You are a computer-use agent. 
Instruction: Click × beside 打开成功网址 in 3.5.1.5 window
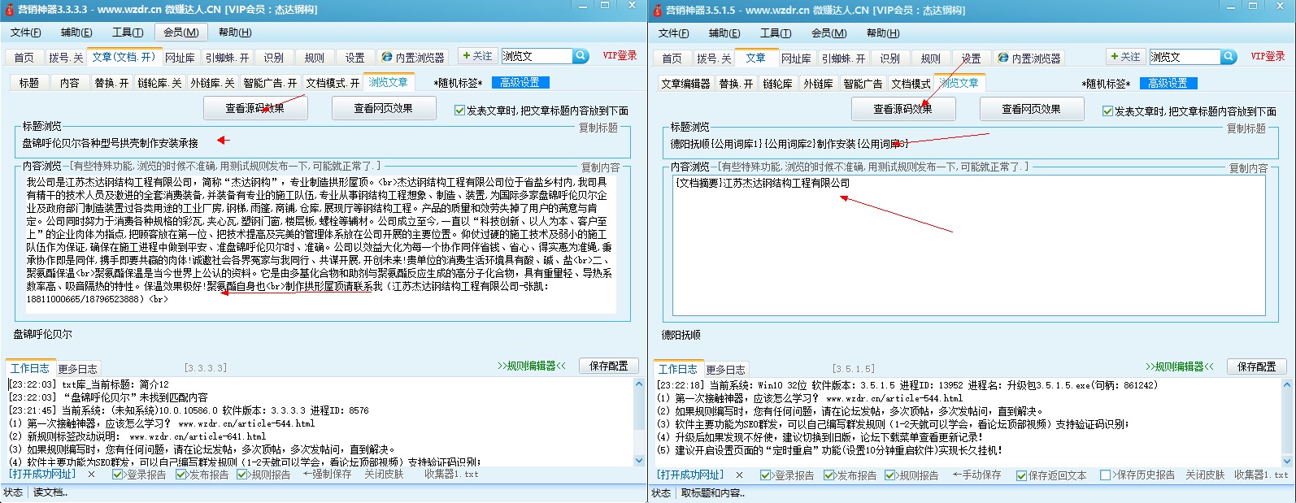[739, 475]
